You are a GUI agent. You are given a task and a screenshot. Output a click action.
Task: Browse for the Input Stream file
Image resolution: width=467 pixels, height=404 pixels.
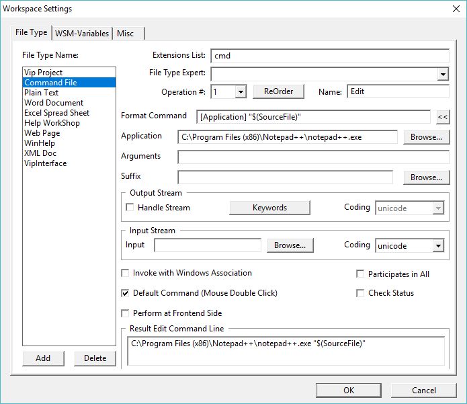(x=290, y=245)
